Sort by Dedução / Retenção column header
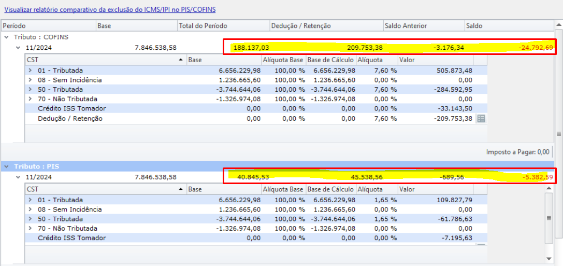563x266 pixels. tap(326, 26)
